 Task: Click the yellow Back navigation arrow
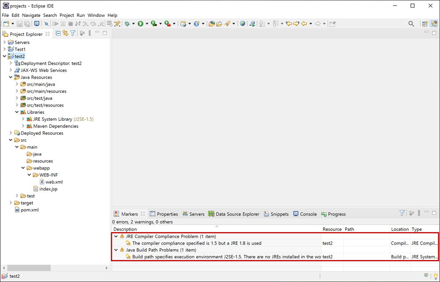(x=304, y=24)
